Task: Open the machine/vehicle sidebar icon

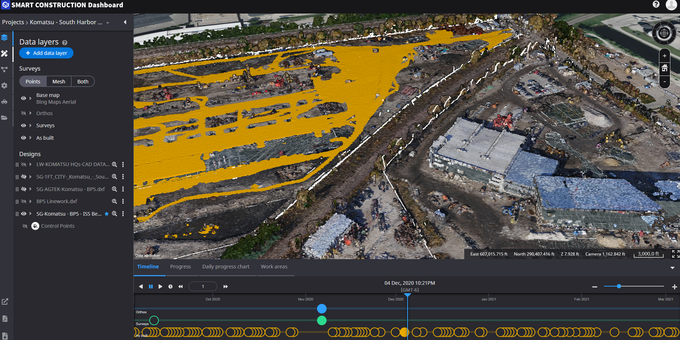Action: click(5, 102)
